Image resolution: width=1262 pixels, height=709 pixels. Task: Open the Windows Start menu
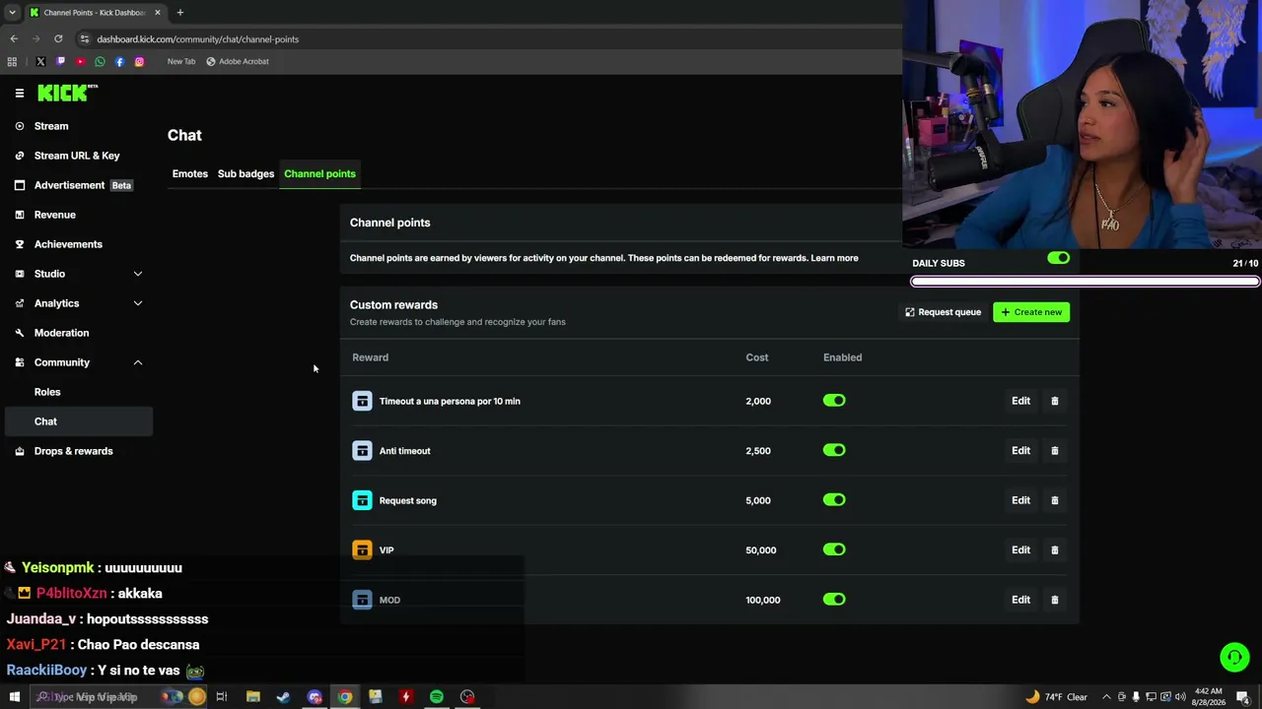14,697
